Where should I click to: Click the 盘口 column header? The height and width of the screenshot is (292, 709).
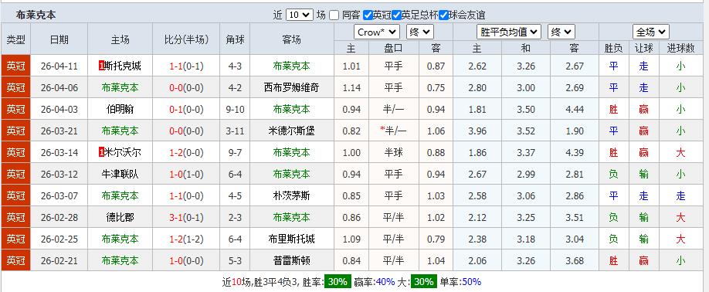(x=393, y=48)
